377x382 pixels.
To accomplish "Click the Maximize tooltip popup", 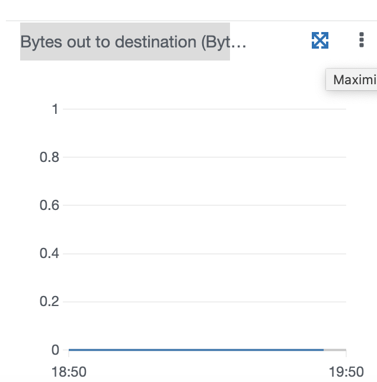I will [x=352, y=79].
